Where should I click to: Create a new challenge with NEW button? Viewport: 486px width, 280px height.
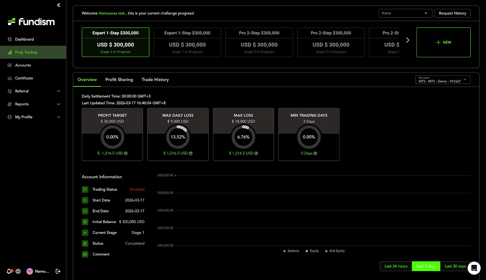(443, 42)
